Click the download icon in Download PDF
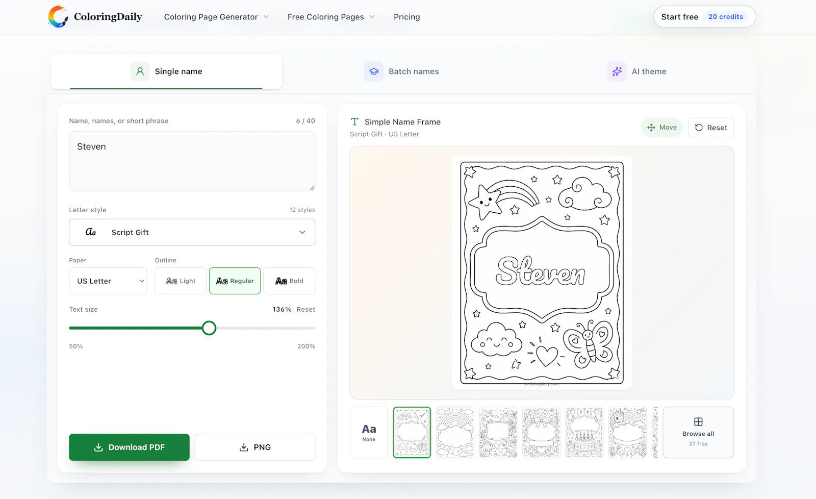 click(98, 447)
